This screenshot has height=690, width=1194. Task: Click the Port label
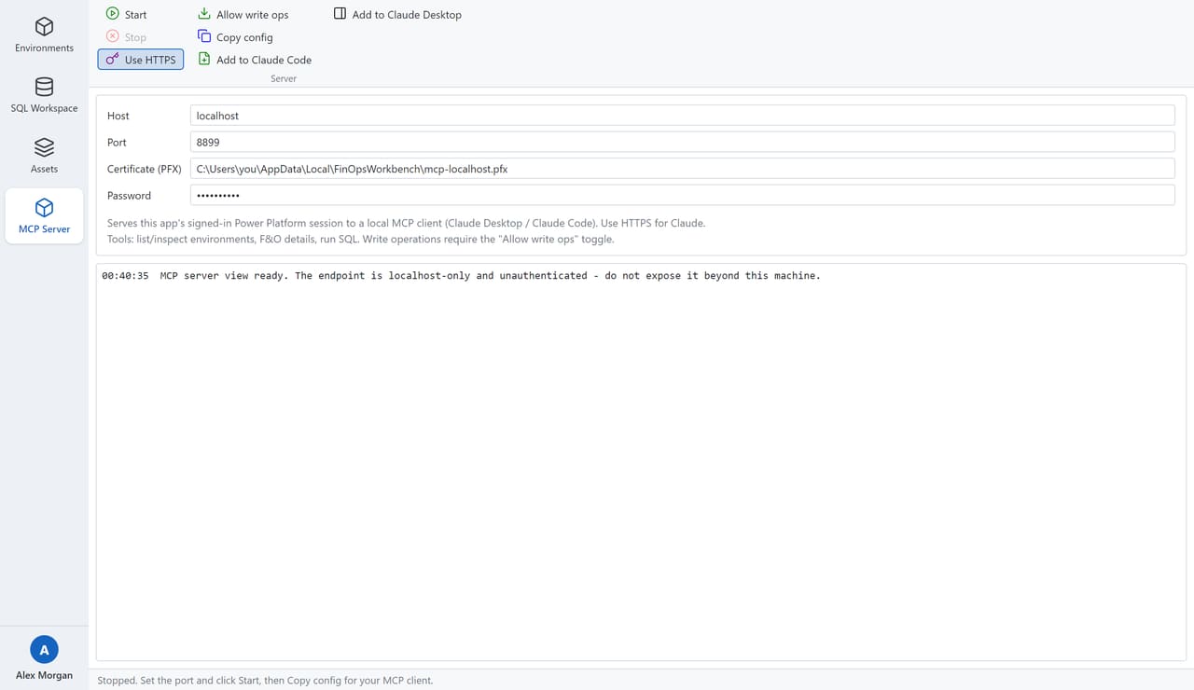[117, 143]
